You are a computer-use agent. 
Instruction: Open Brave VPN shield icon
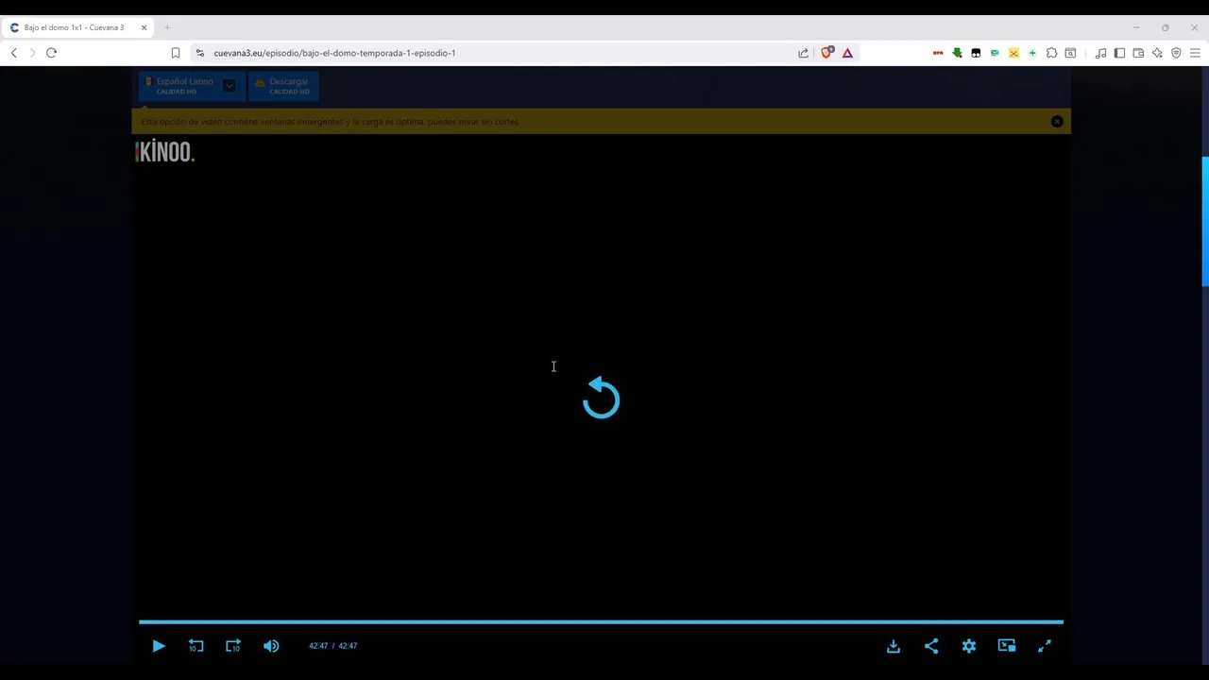[x=1176, y=53]
